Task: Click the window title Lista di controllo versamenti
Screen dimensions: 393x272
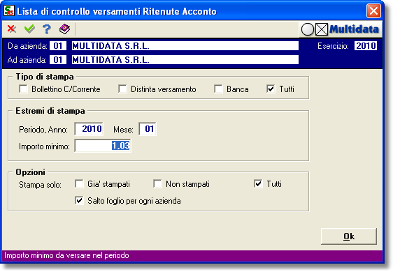Action: click(x=117, y=11)
